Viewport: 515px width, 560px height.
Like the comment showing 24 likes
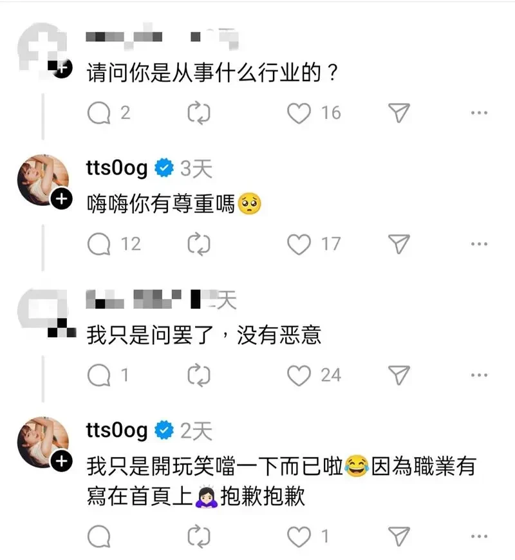(299, 375)
